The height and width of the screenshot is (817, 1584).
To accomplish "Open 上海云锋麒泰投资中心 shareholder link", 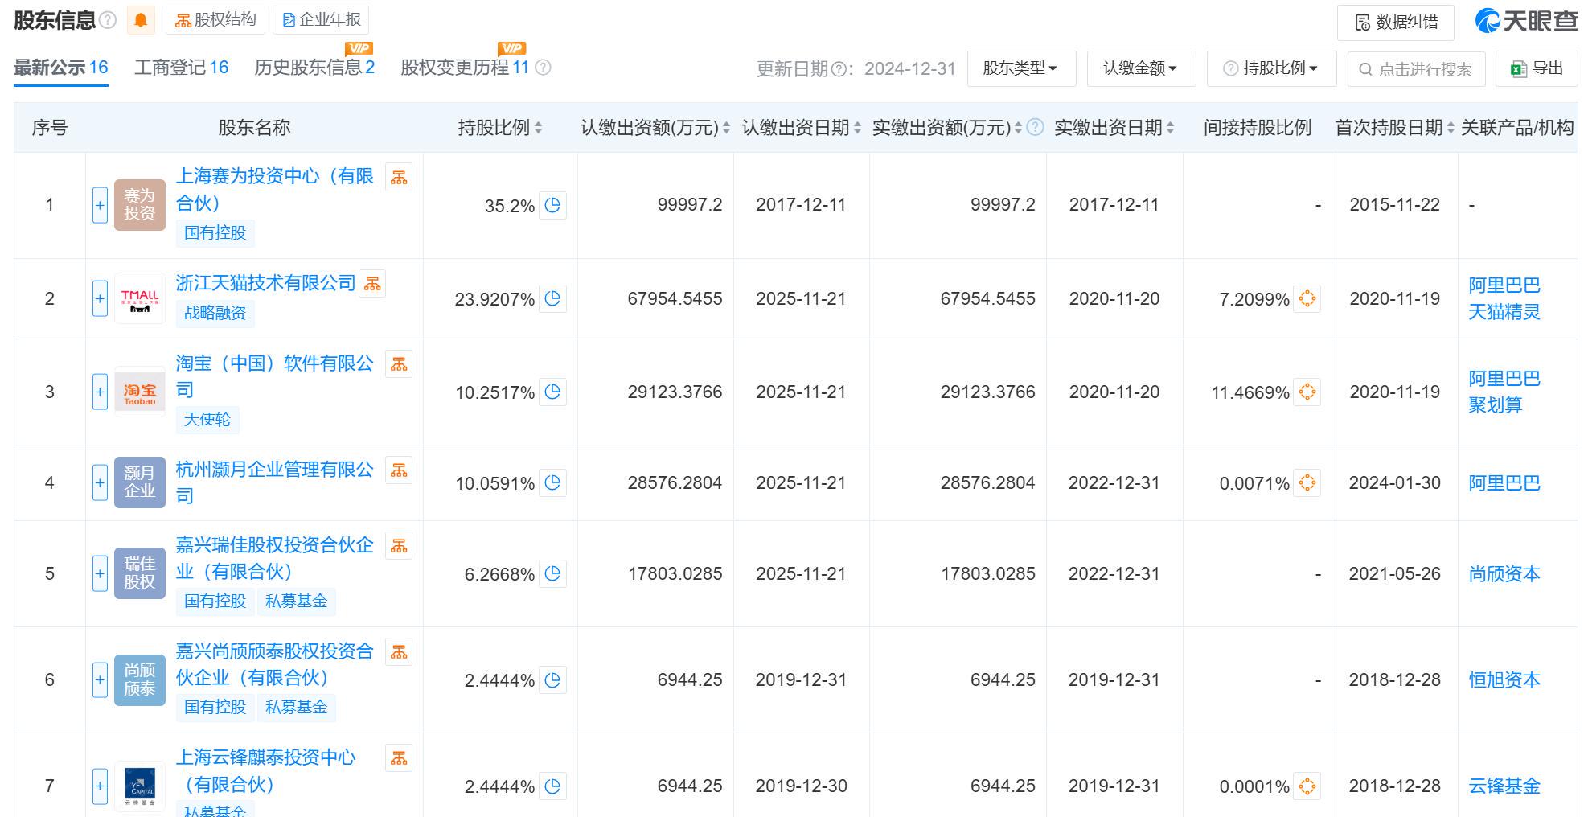I will 265,770.
